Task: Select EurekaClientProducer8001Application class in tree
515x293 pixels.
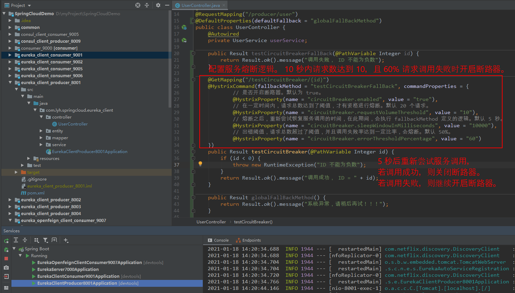Action: click(89, 152)
